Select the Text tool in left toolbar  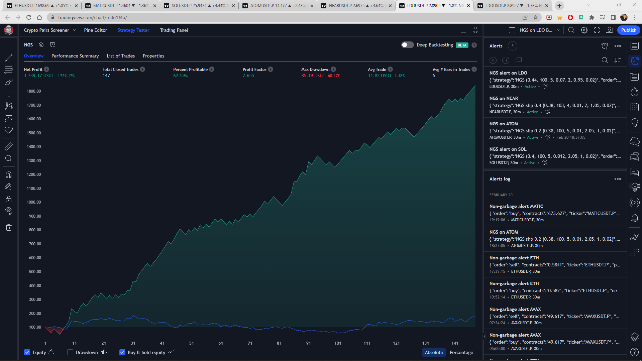coord(9,94)
